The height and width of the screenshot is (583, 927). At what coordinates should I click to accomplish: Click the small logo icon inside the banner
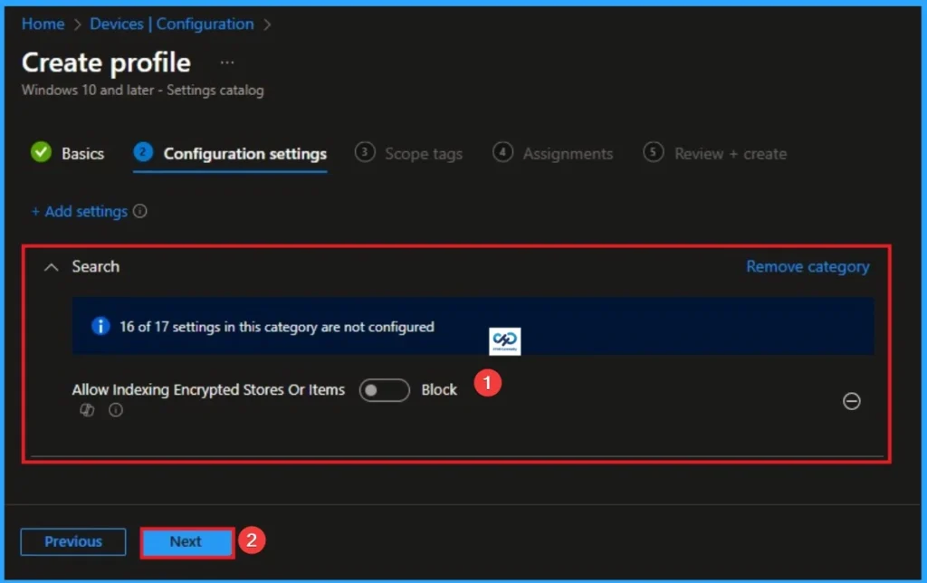[x=504, y=341]
